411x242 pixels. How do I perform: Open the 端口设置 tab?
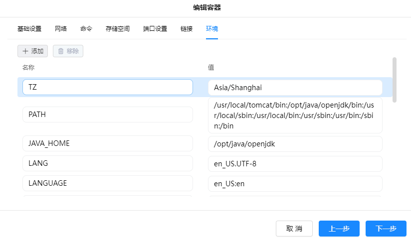point(155,28)
